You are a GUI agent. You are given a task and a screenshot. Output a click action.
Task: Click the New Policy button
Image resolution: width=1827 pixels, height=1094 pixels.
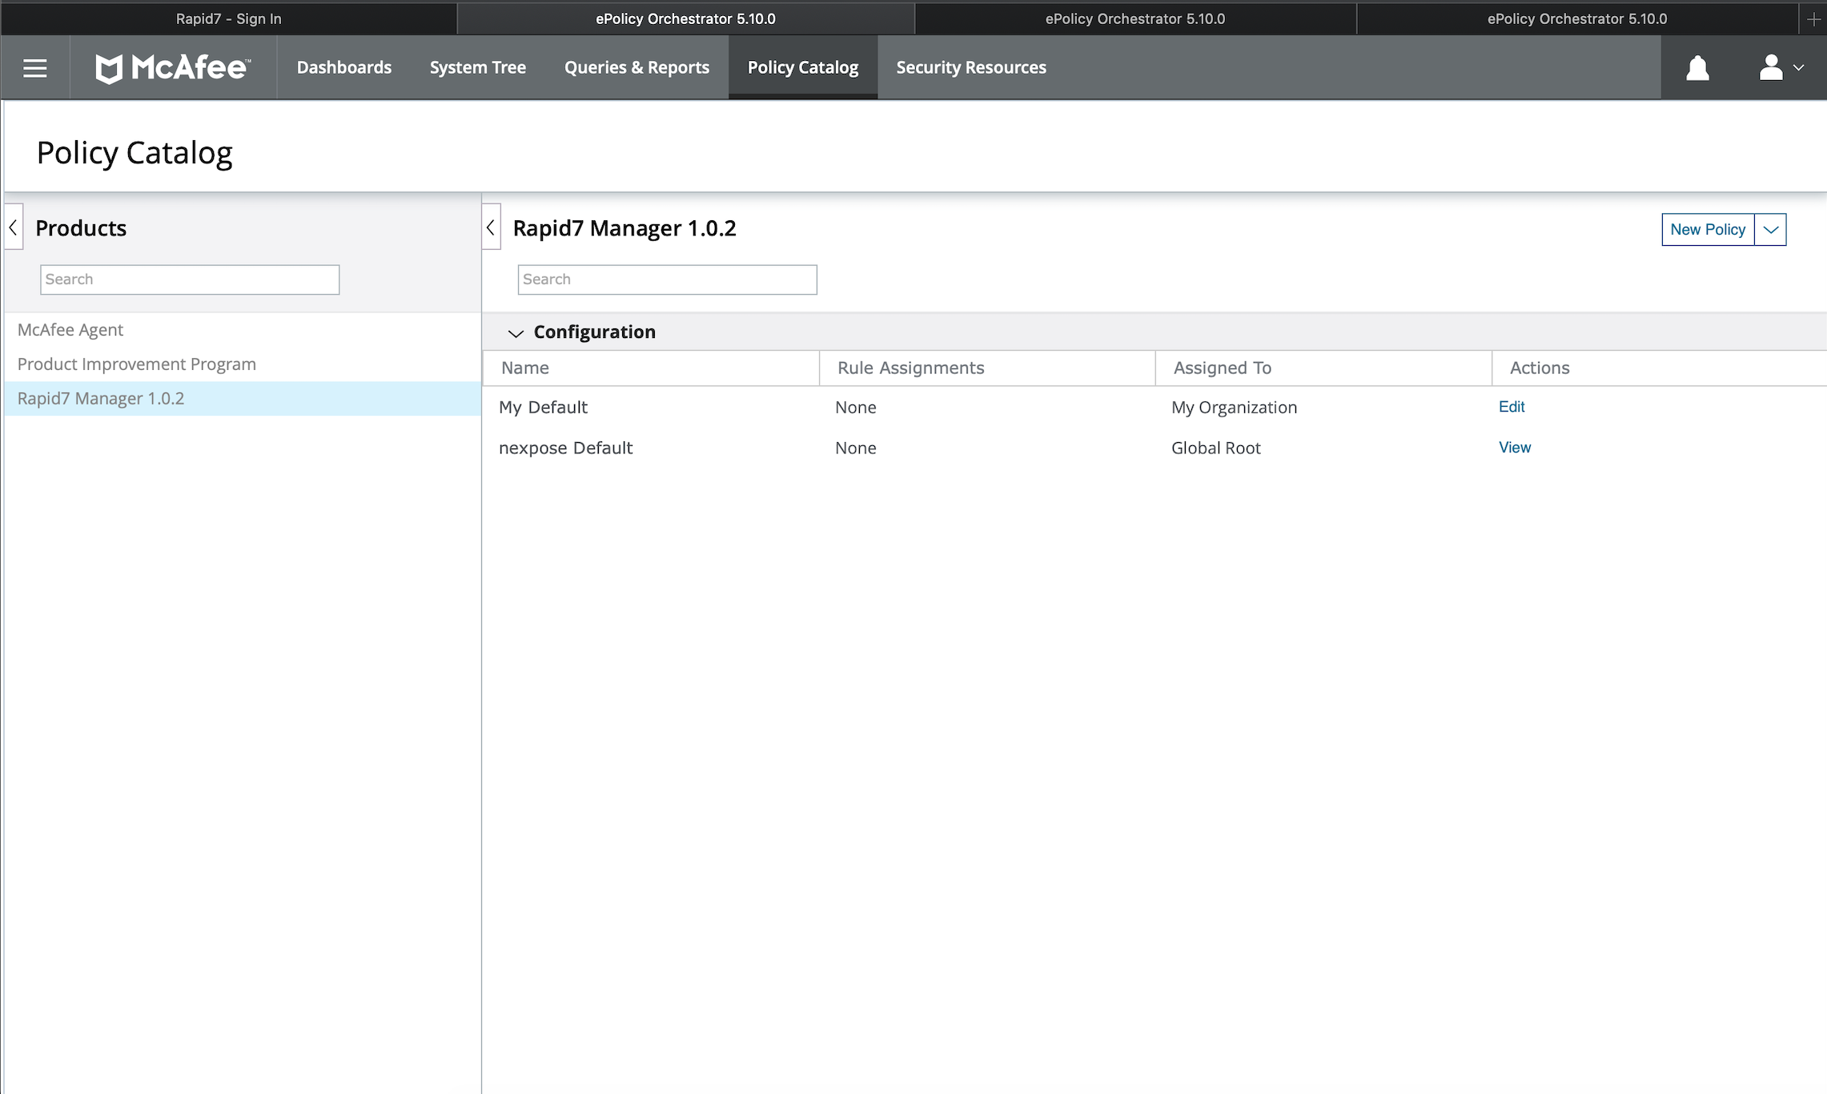[x=1707, y=230]
